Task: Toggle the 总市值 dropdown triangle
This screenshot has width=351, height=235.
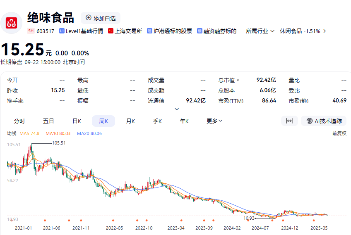Action: click(238, 80)
